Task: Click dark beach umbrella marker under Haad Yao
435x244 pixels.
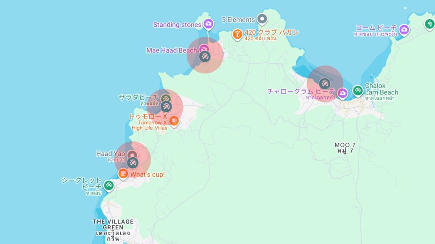Action: click(x=133, y=163)
